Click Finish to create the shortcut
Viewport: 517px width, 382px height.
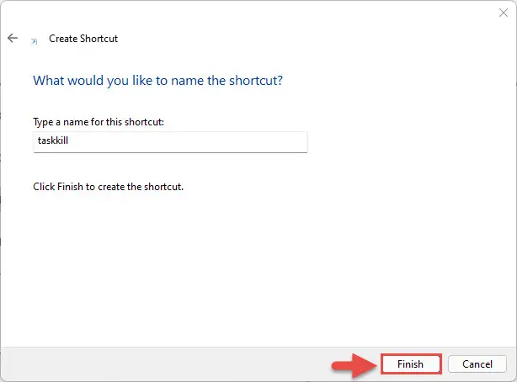(x=411, y=363)
